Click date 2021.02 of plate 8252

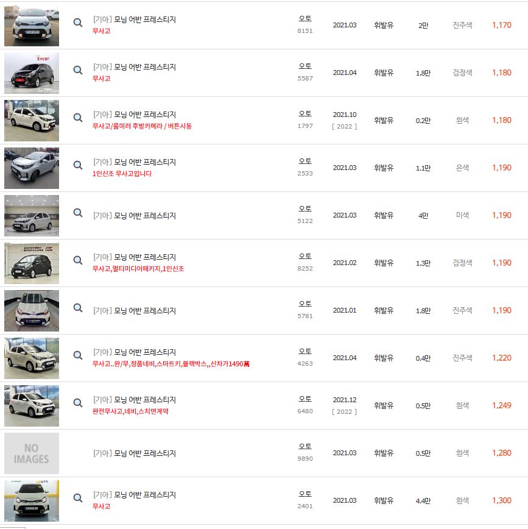pos(345,263)
